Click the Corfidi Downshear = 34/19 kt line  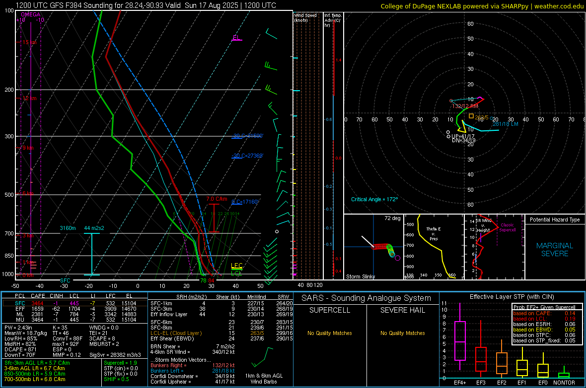(193, 376)
